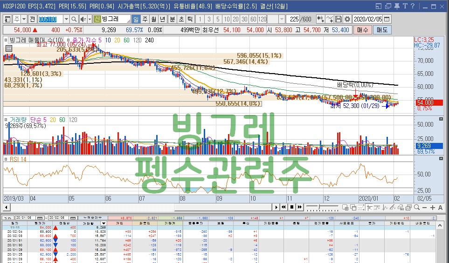449x263 pixels.
Task: Click the chart magnifier zoom icon
Action: click(x=417, y=208)
